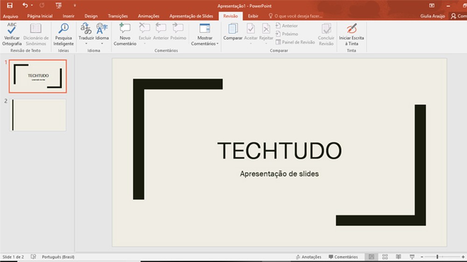Viewport: 467px width, 262px height.
Task: Switch to Apresentação de Slides tab
Action: (x=191, y=16)
